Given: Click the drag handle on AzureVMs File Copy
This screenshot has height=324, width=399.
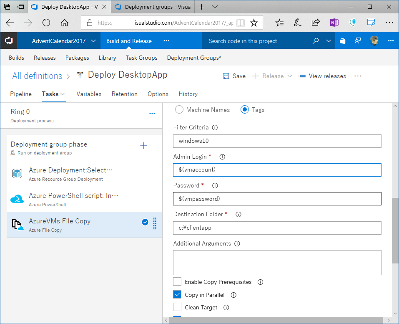Looking at the screenshot, I should click(155, 223).
